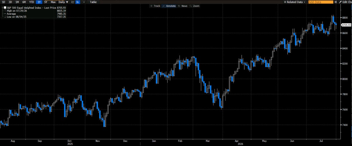Select the 3D time range
The height and width of the screenshot is (146, 352).
10,2
